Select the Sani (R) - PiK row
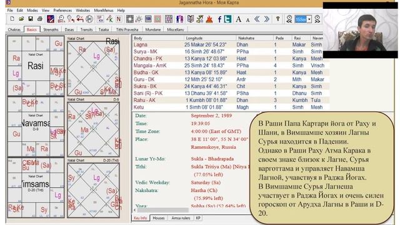Screen dimensions: 400x225 (231, 93)
